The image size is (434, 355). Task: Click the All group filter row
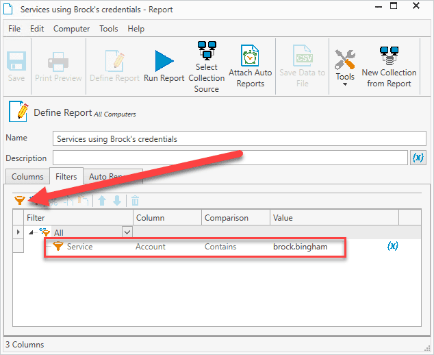[222, 232]
